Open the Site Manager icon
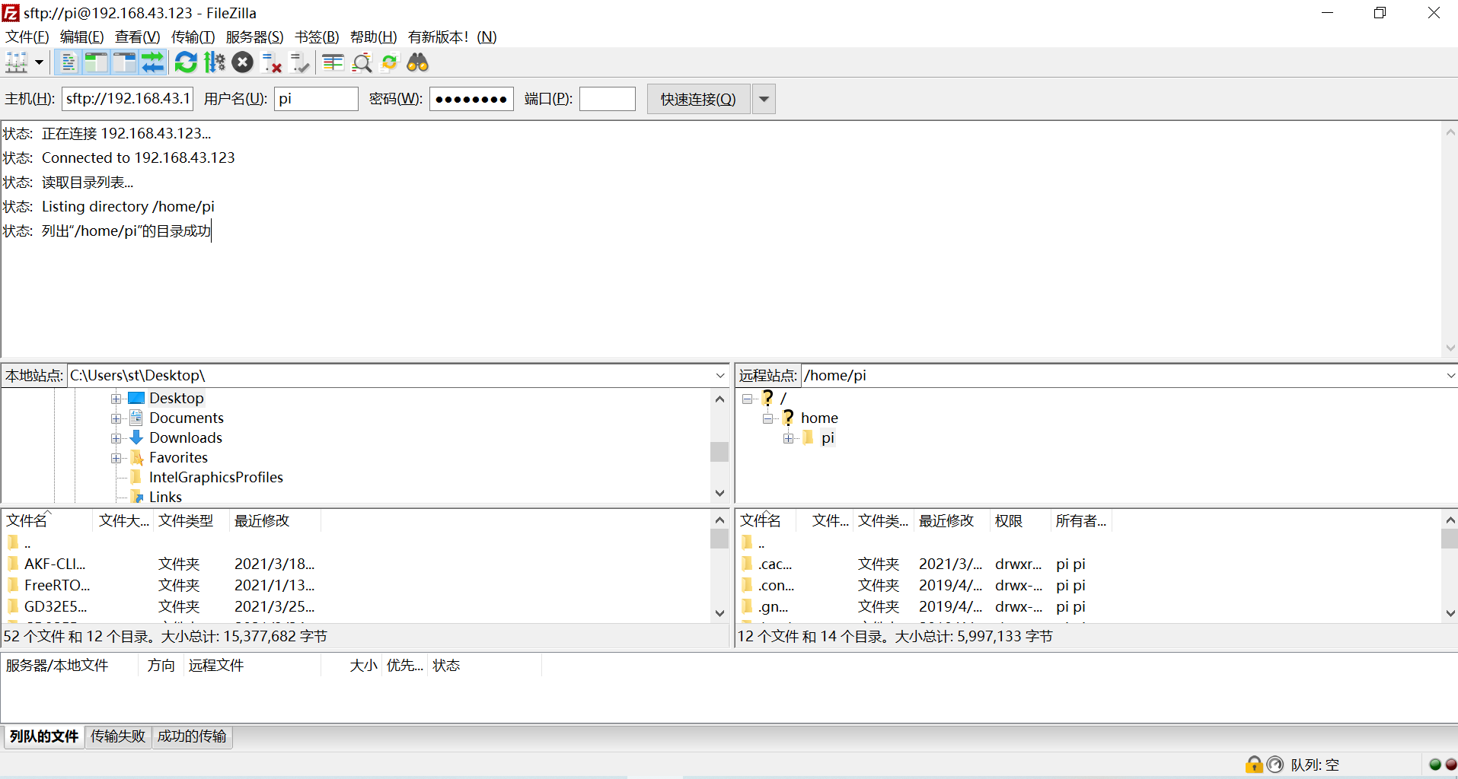Viewport: 1458px width, 779px height. click(16, 62)
